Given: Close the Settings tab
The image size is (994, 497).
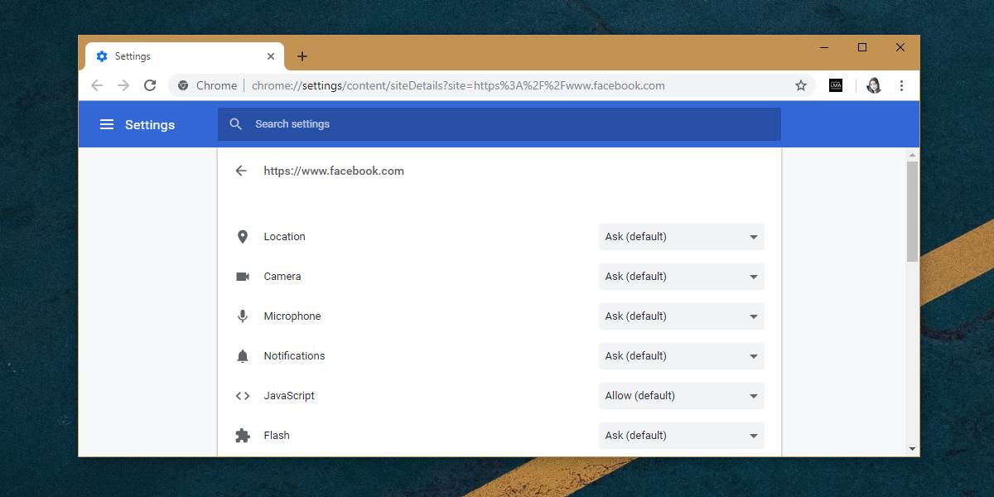Looking at the screenshot, I should pos(271,56).
